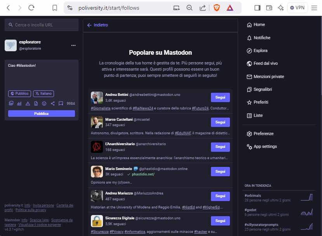Open Liste in the sidebar

click(x=255, y=115)
